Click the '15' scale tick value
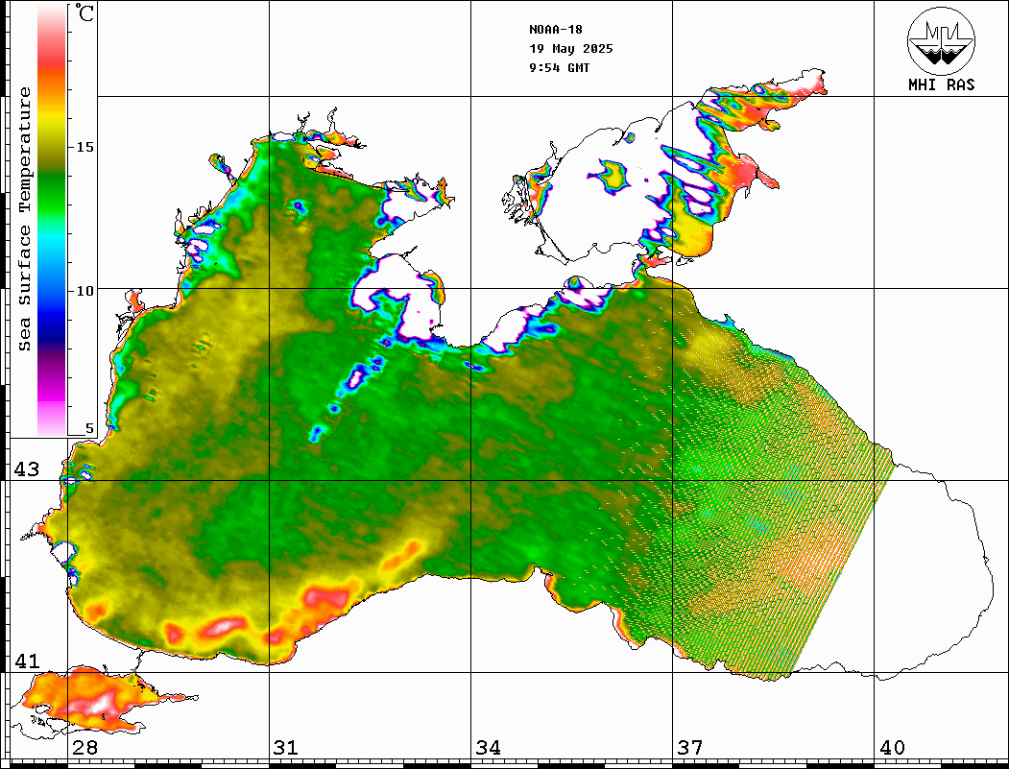The height and width of the screenshot is (769, 1009). (x=84, y=147)
